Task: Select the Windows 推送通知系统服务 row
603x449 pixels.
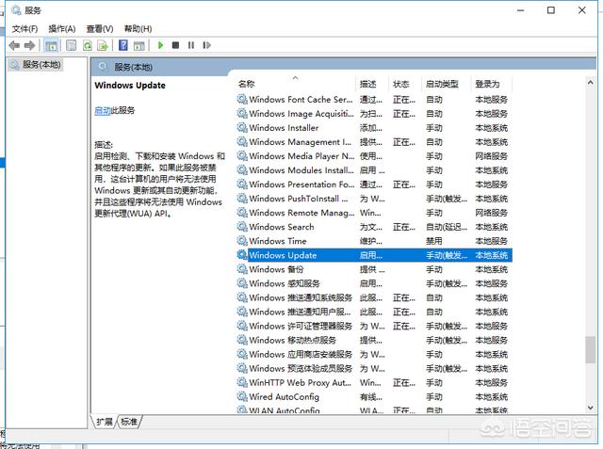Action: click(374, 297)
